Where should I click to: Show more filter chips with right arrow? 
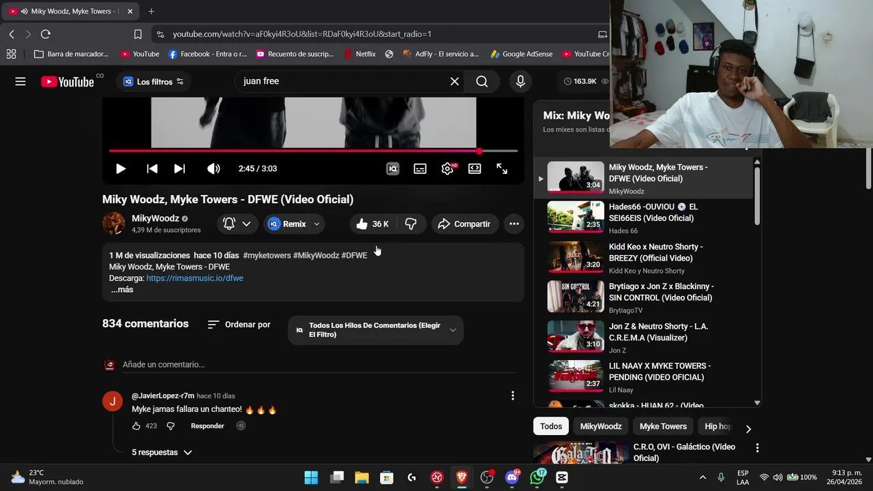coord(748,428)
